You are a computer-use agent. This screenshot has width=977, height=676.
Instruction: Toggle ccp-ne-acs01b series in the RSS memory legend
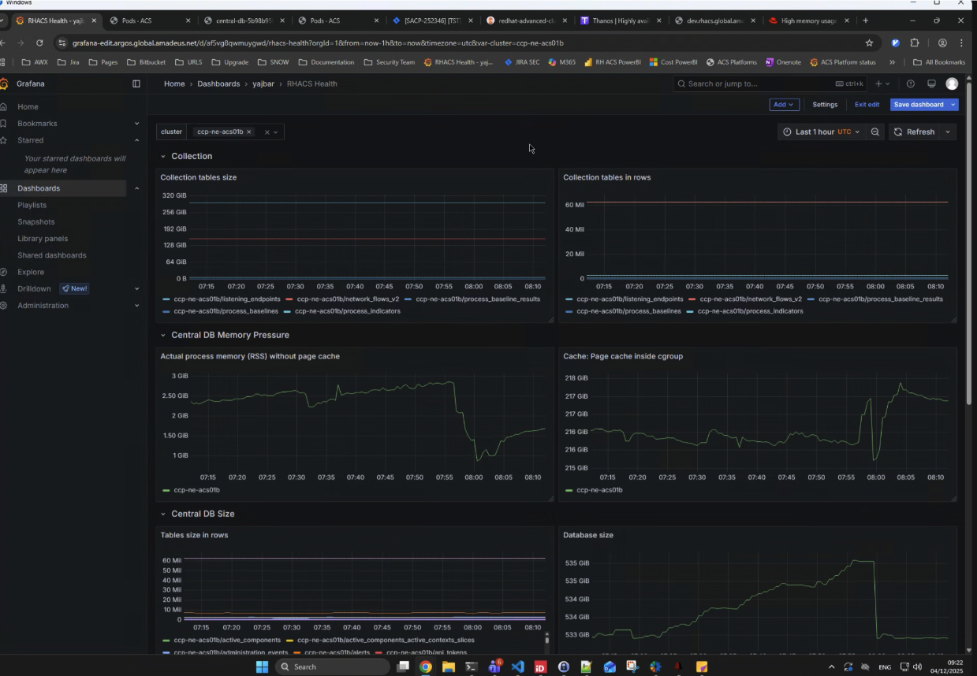pos(196,490)
